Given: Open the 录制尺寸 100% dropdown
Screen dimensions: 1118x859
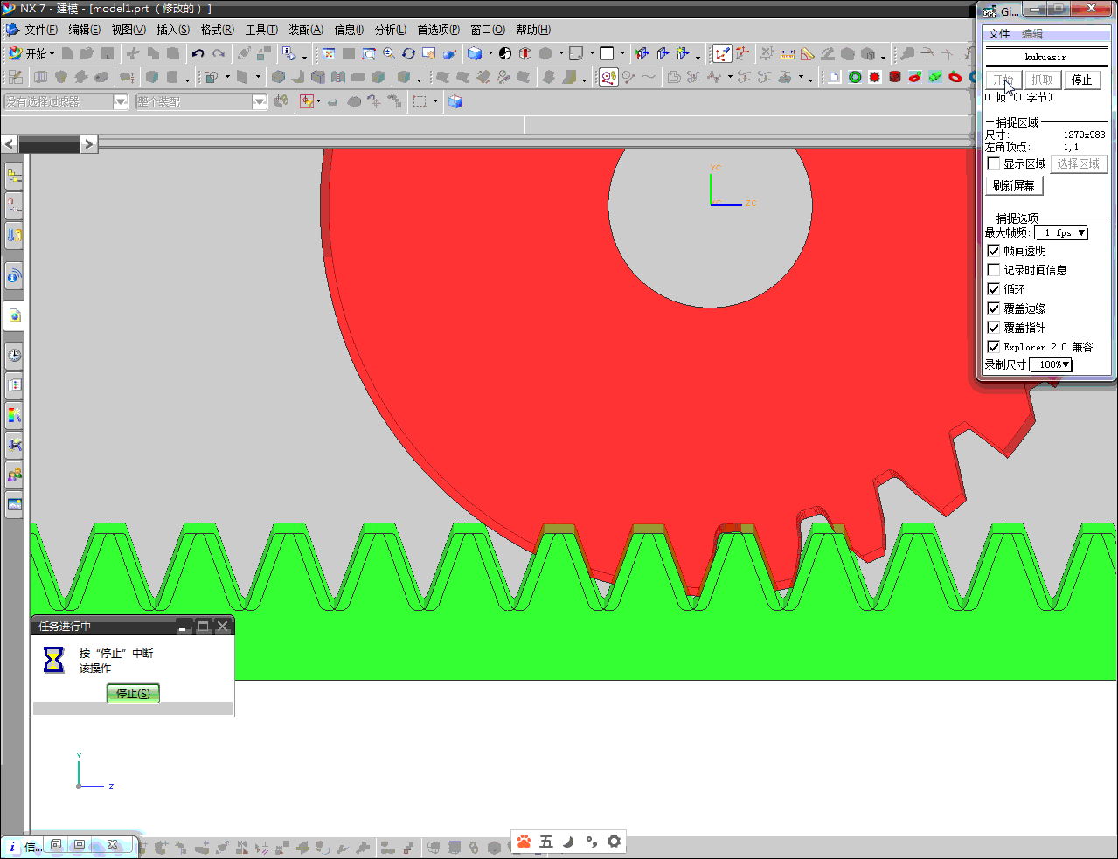Looking at the screenshot, I should pyautogui.click(x=1051, y=364).
